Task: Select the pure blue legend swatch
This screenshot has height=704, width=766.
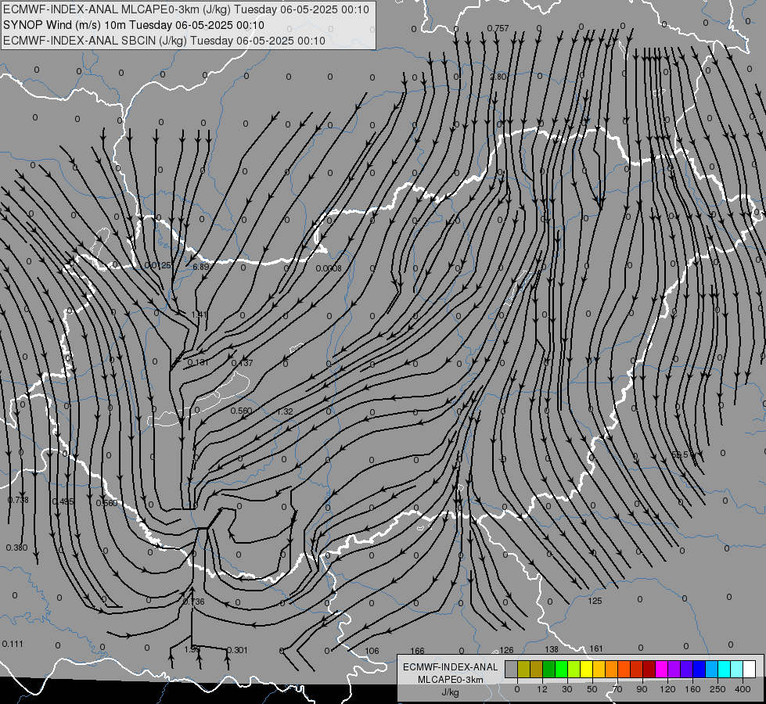Action: coord(699,669)
